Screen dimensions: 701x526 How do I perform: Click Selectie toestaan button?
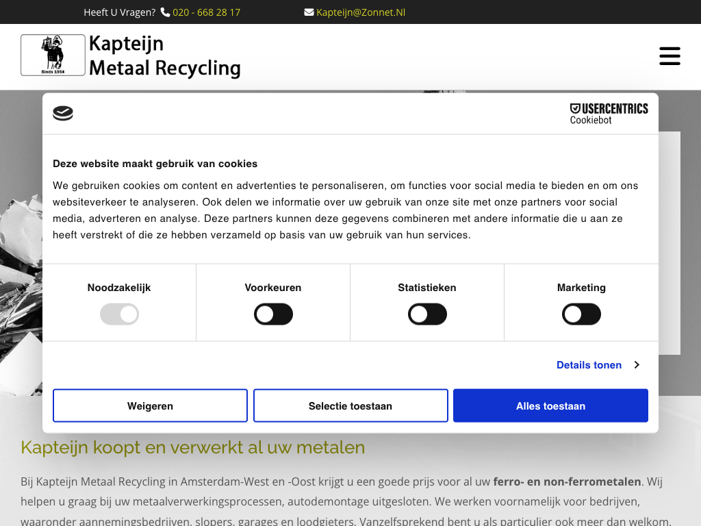(350, 406)
